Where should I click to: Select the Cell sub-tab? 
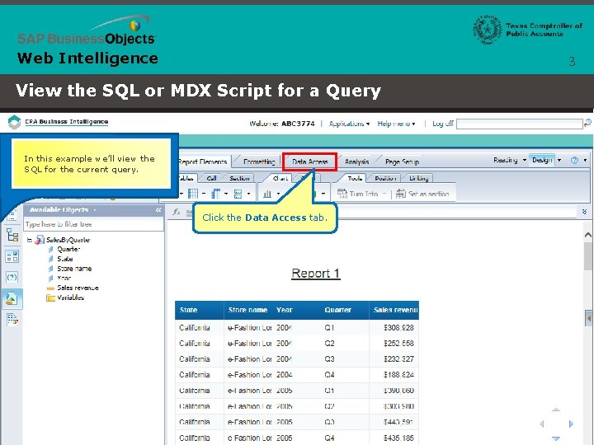pyautogui.click(x=211, y=178)
